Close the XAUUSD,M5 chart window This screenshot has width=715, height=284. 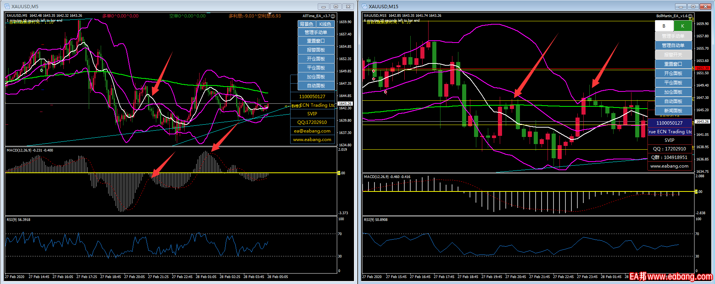[348, 6]
